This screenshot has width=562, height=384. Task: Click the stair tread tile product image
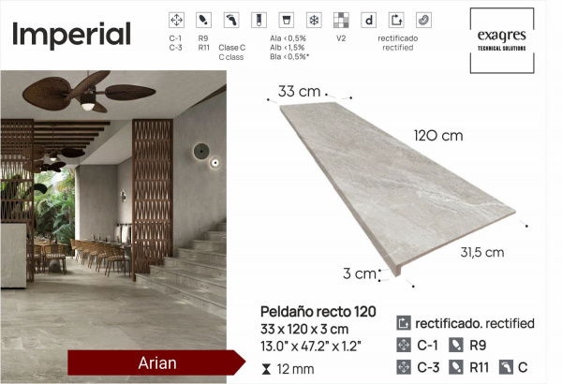[x=397, y=189]
